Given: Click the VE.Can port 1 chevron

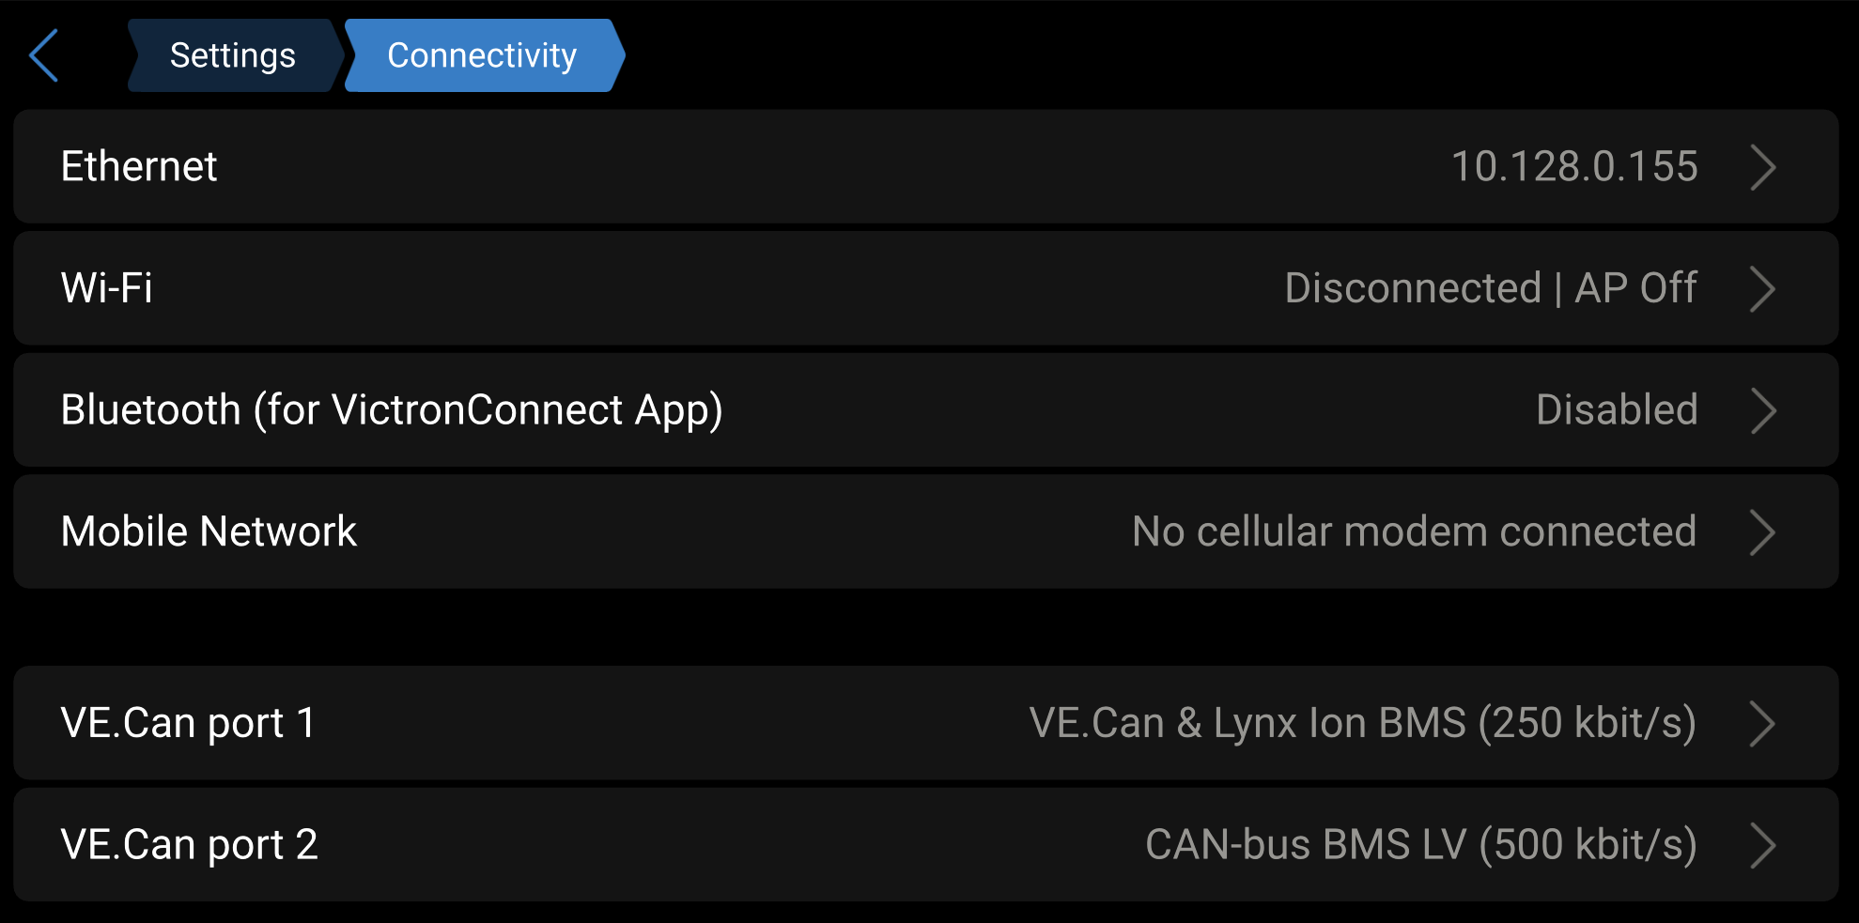Looking at the screenshot, I should pos(1762,724).
